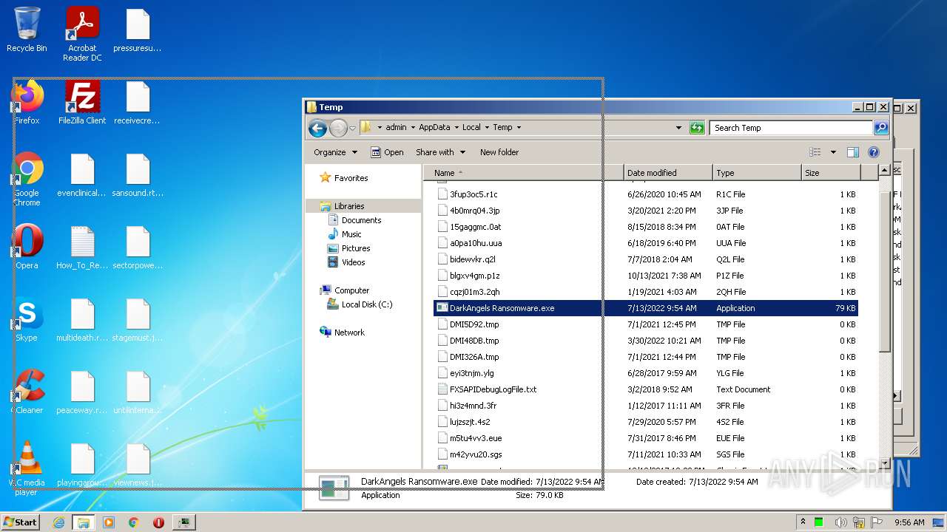Select the pressuresu... file on desktop
Screen dimensions: 947x532
138,30
